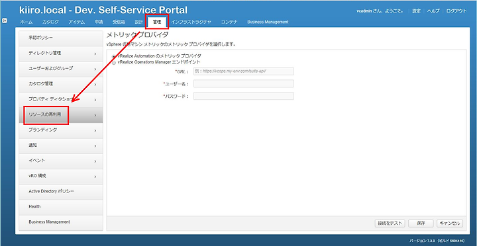The width and height of the screenshot is (477, 246).
Task: Expand リソースの再利用 submenu chevron
Action: pyautogui.click(x=95, y=116)
